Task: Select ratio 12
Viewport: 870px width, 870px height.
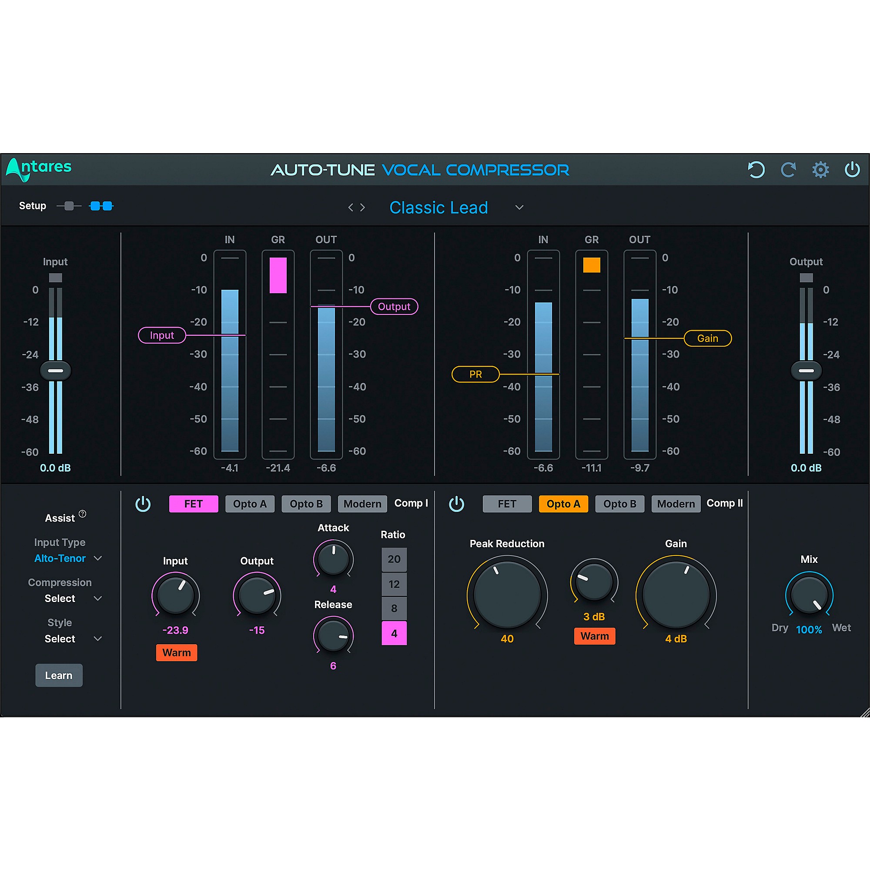Action: tap(394, 584)
